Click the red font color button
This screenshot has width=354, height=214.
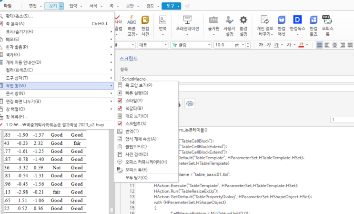coord(301,45)
